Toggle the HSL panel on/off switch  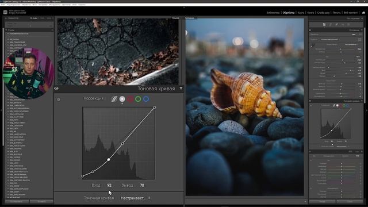click(310, 151)
